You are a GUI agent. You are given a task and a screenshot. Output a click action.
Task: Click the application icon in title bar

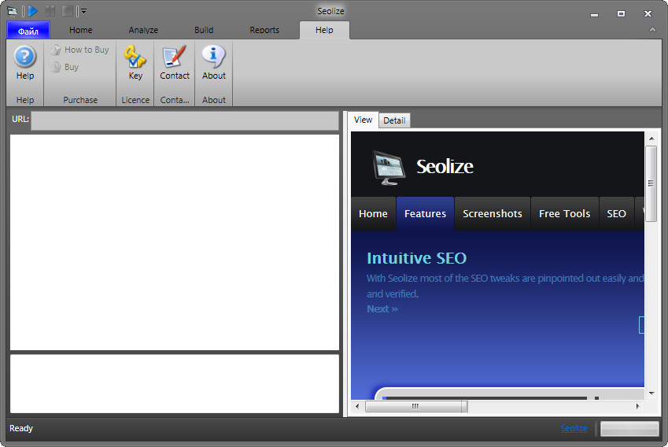[13, 11]
